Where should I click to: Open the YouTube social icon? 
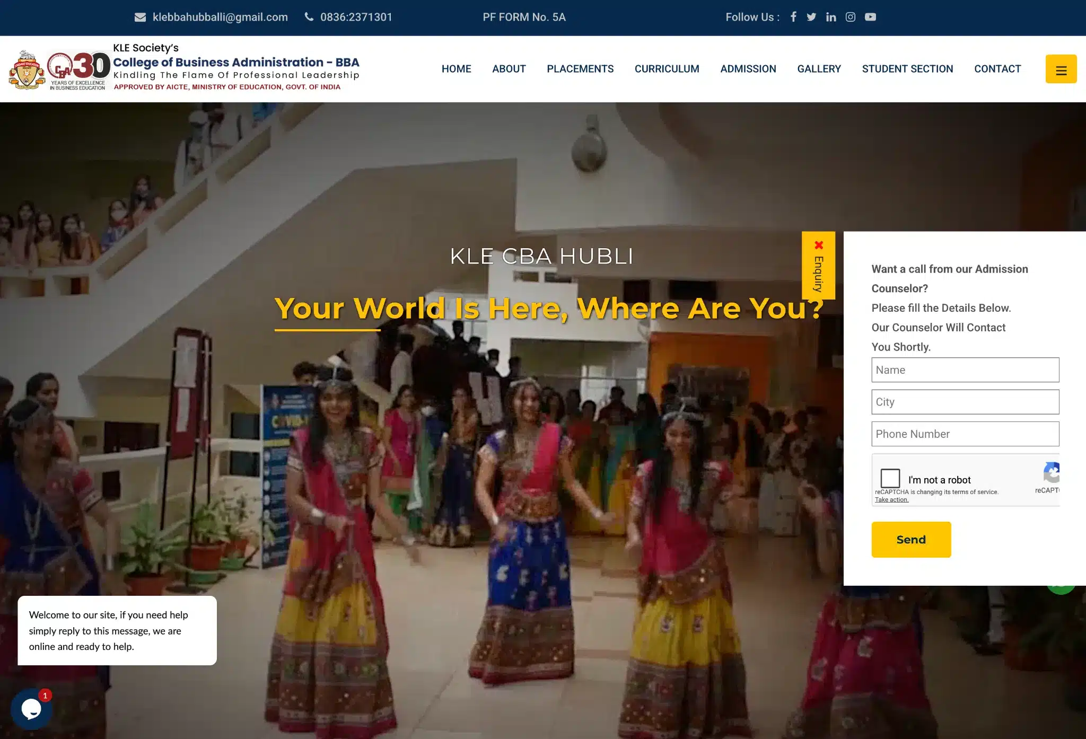(870, 17)
